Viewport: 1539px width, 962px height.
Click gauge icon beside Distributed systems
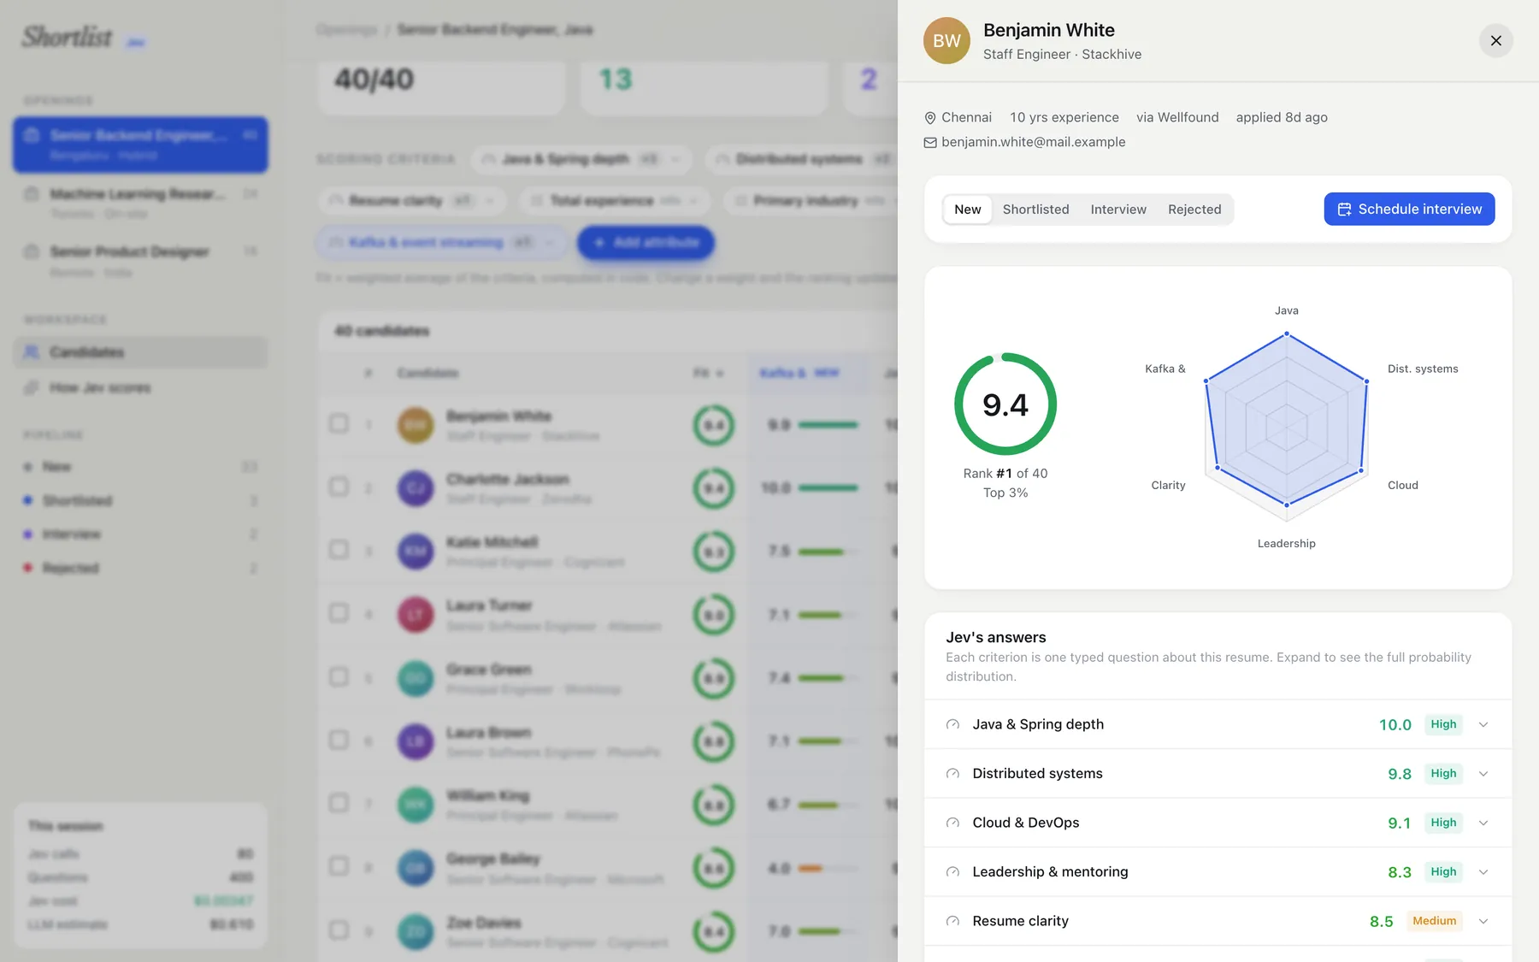coord(952,774)
